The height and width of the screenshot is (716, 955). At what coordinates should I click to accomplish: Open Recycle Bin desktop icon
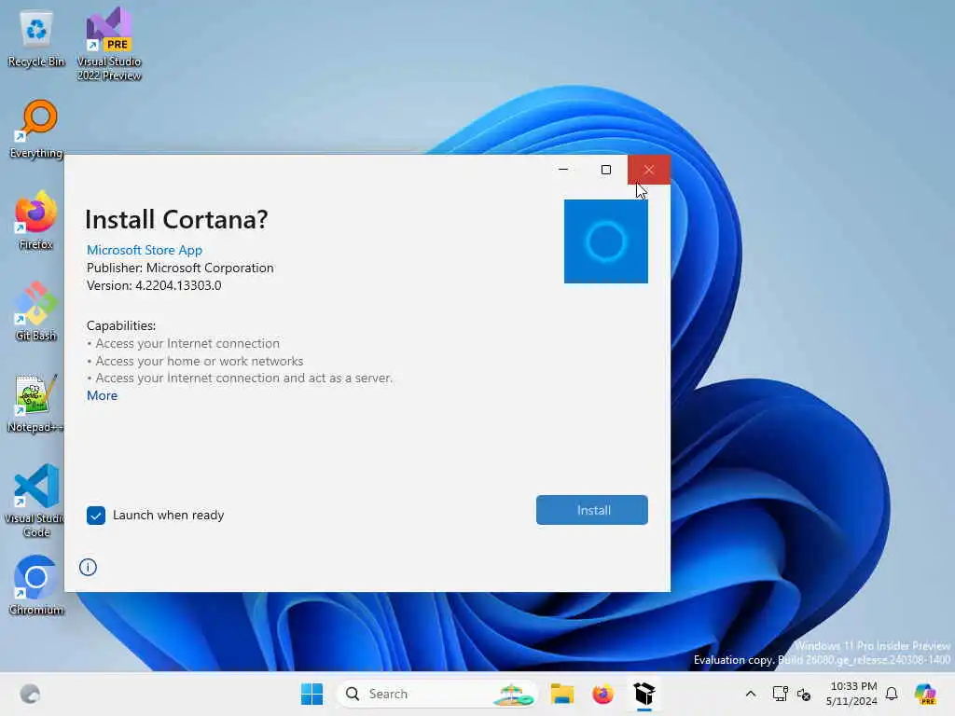36,39
